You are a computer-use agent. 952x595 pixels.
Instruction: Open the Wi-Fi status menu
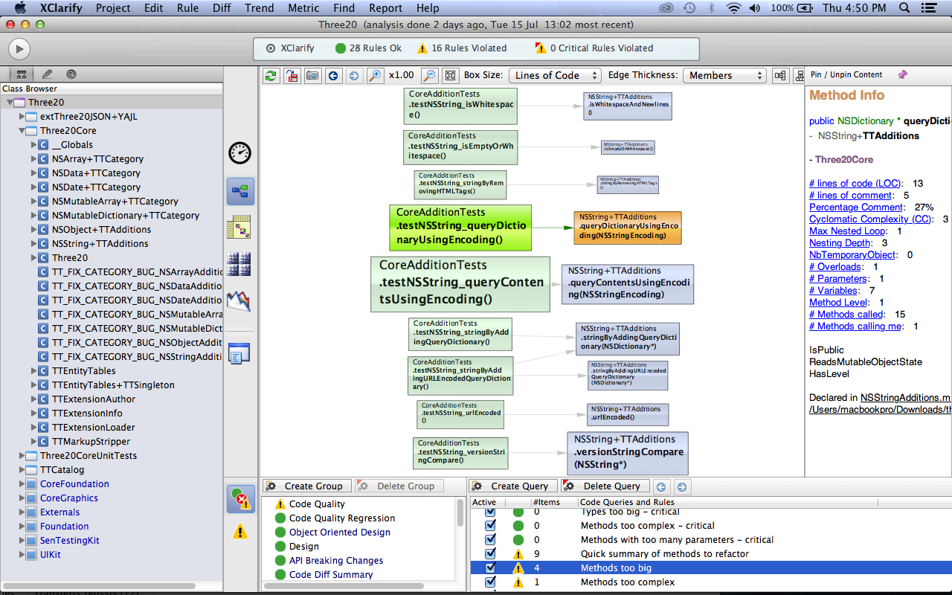coord(733,8)
